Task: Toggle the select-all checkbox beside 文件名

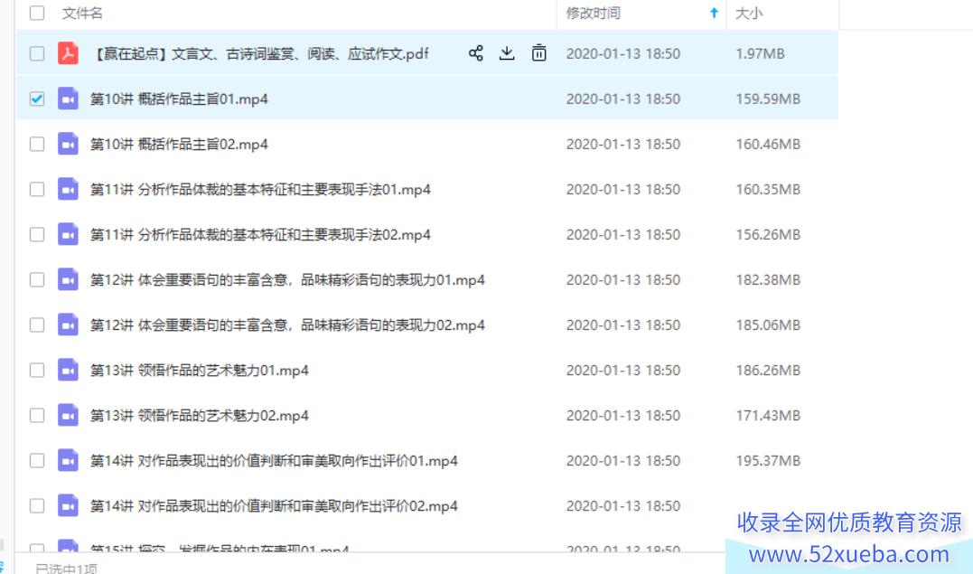Action: click(x=37, y=13)
